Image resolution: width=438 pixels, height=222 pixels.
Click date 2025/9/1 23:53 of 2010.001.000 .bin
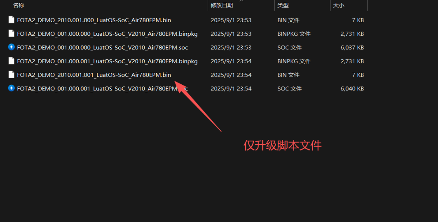point(231,20)
